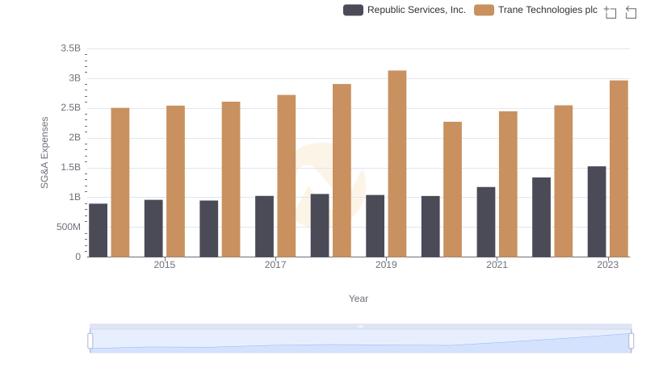Click the 3.5B y-axis label
Viewport: 646px width, 372px height.
[x=70, y=48]
